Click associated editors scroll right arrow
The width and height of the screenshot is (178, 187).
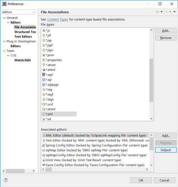[x=147, y=169]
